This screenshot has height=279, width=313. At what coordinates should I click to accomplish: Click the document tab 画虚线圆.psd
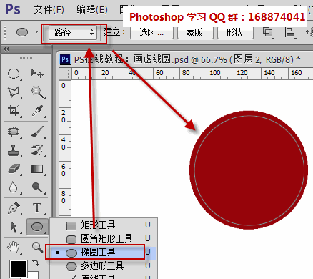181,59
